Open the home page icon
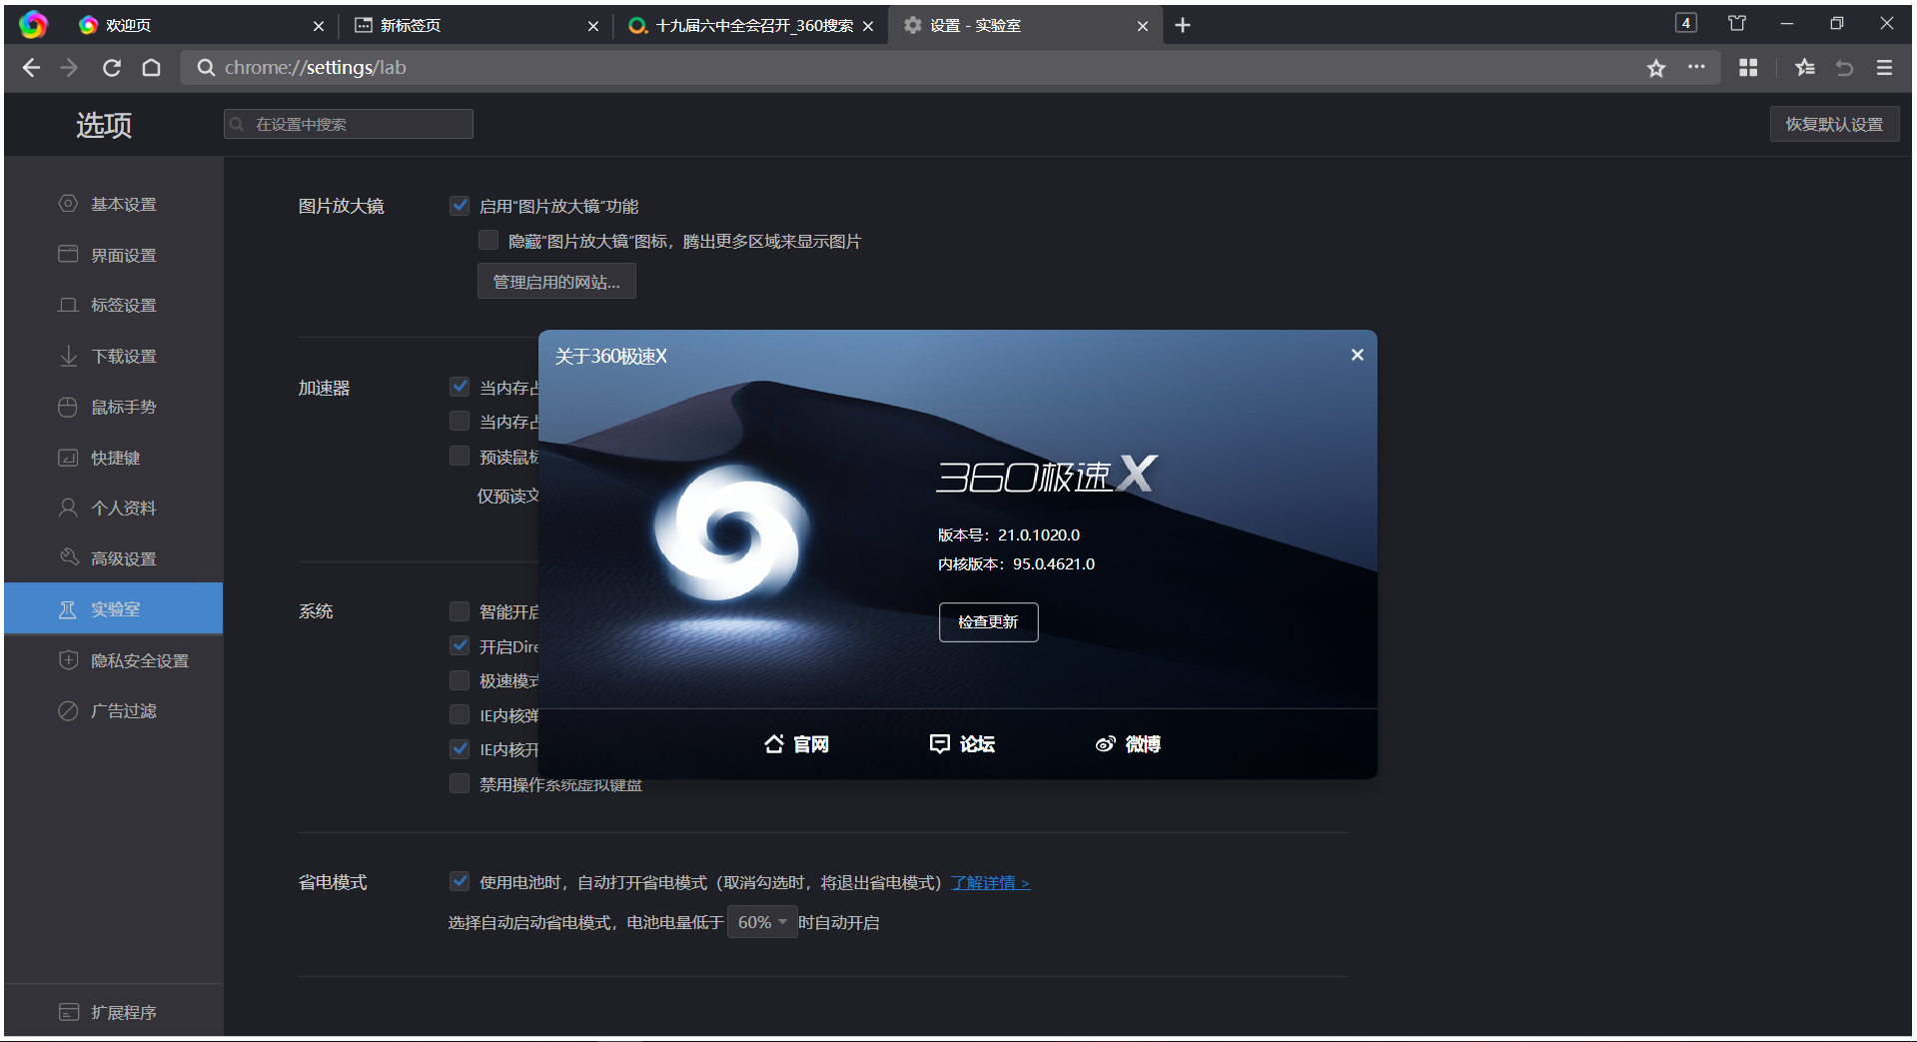This screenshot has width=1917, height=1042. 151,68
